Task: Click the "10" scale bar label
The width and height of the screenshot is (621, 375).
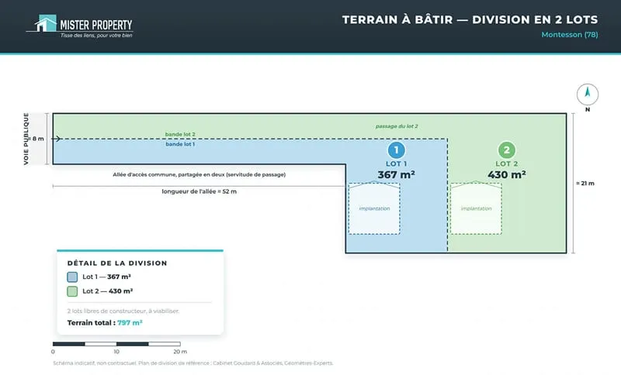Action: 116,352
